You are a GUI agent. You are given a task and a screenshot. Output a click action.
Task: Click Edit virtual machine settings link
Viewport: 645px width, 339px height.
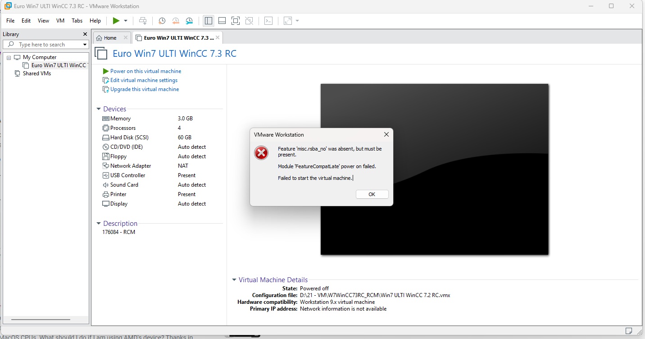[x=144, y=80]
